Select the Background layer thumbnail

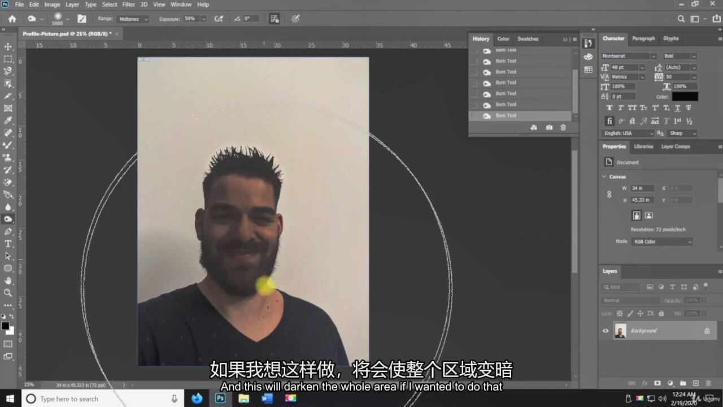[x=620, y=331]
